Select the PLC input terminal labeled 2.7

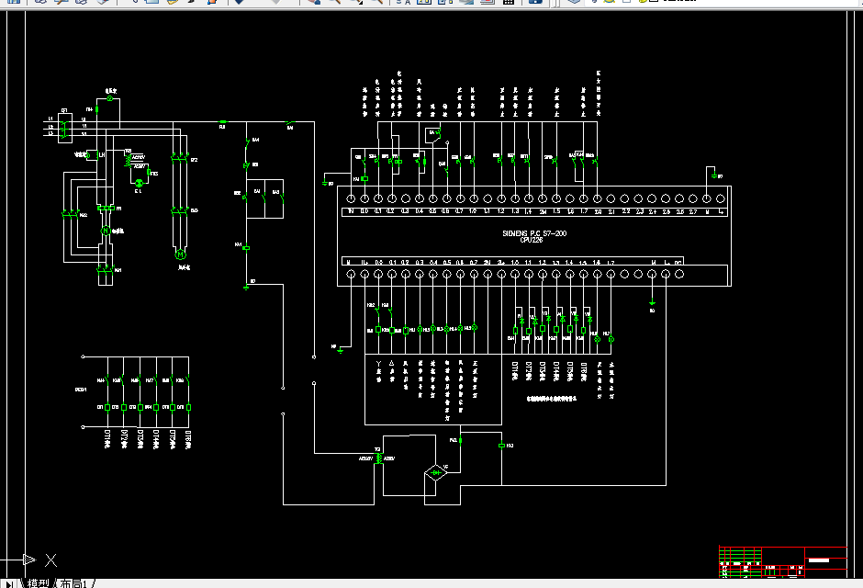tap(693, 198)
